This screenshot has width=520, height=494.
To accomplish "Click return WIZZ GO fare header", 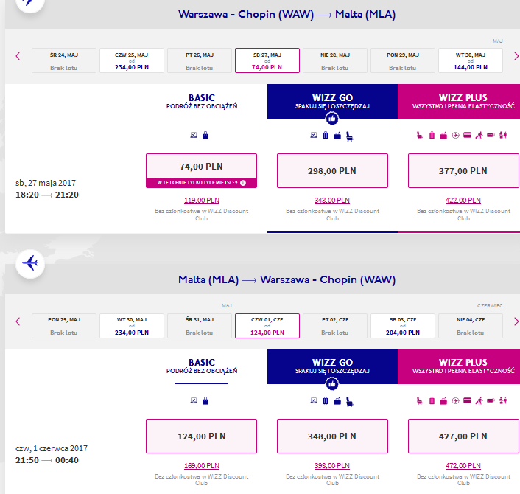I will click(x=332, y=366).
